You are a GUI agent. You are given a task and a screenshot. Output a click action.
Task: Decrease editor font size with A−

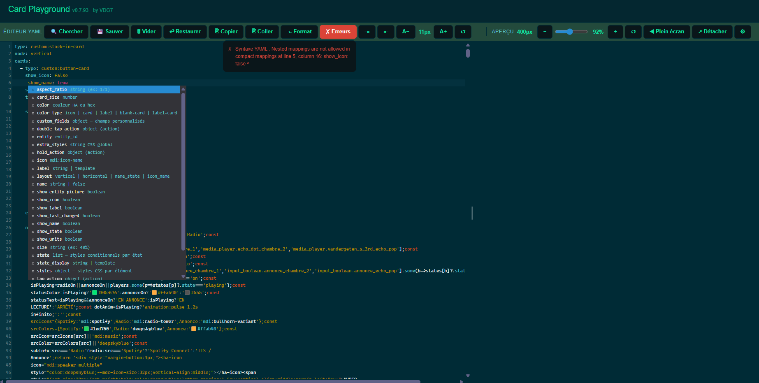pyautogui.click(x=406, y=32)
